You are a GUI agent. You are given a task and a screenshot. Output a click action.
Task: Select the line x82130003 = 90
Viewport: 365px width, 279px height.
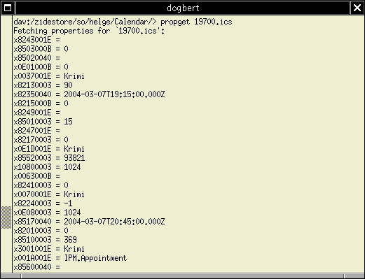(x=43, y=85)
